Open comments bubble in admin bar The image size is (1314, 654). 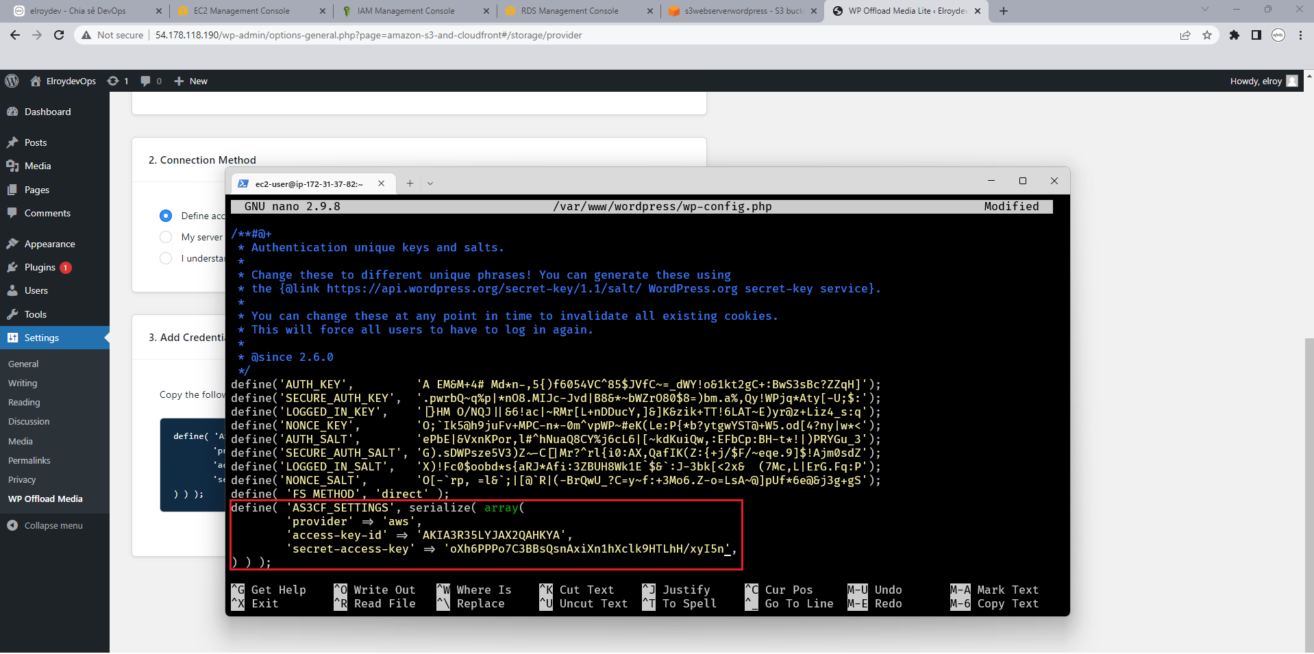coord(151,81)
